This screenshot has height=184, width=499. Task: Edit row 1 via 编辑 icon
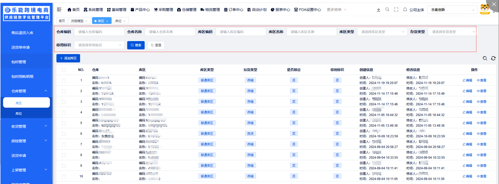point(467,80)
